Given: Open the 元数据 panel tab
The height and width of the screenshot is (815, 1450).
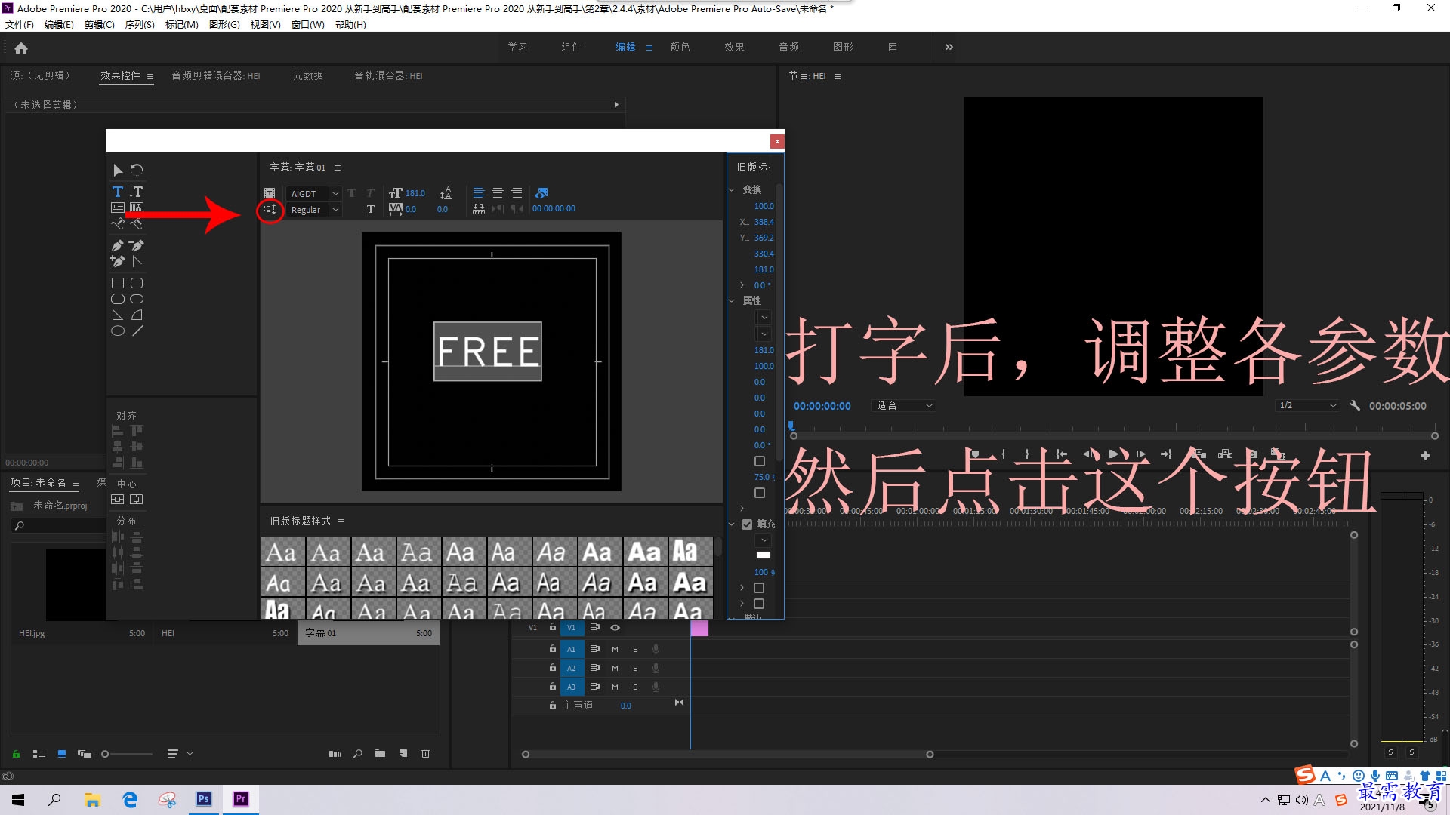Looking at the screenshot, I should pyautogui.click(x=308, y=75).
